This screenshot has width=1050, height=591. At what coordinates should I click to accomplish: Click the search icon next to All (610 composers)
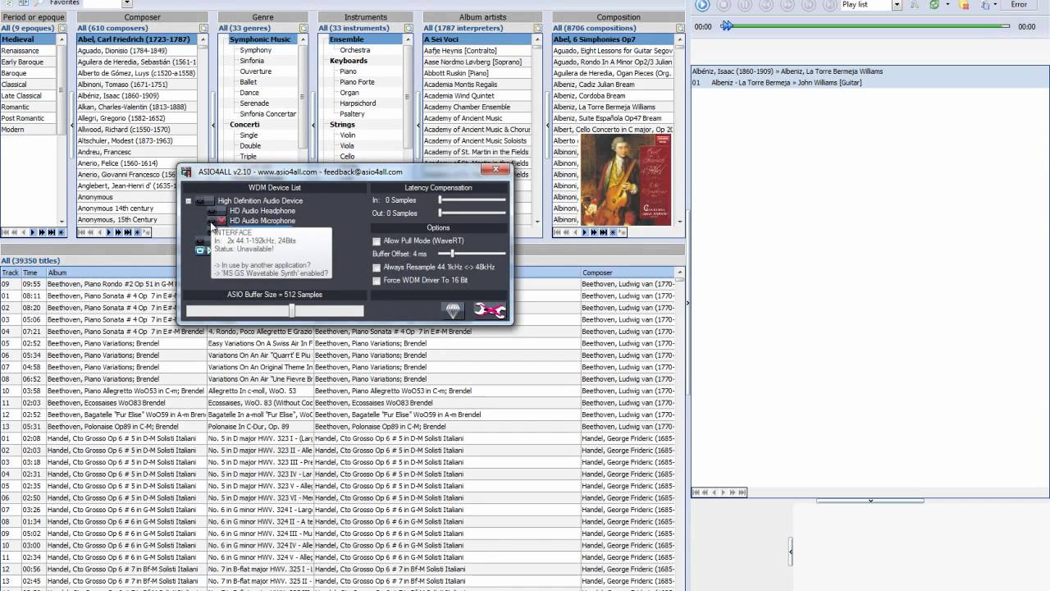click(x=204, y=28)
